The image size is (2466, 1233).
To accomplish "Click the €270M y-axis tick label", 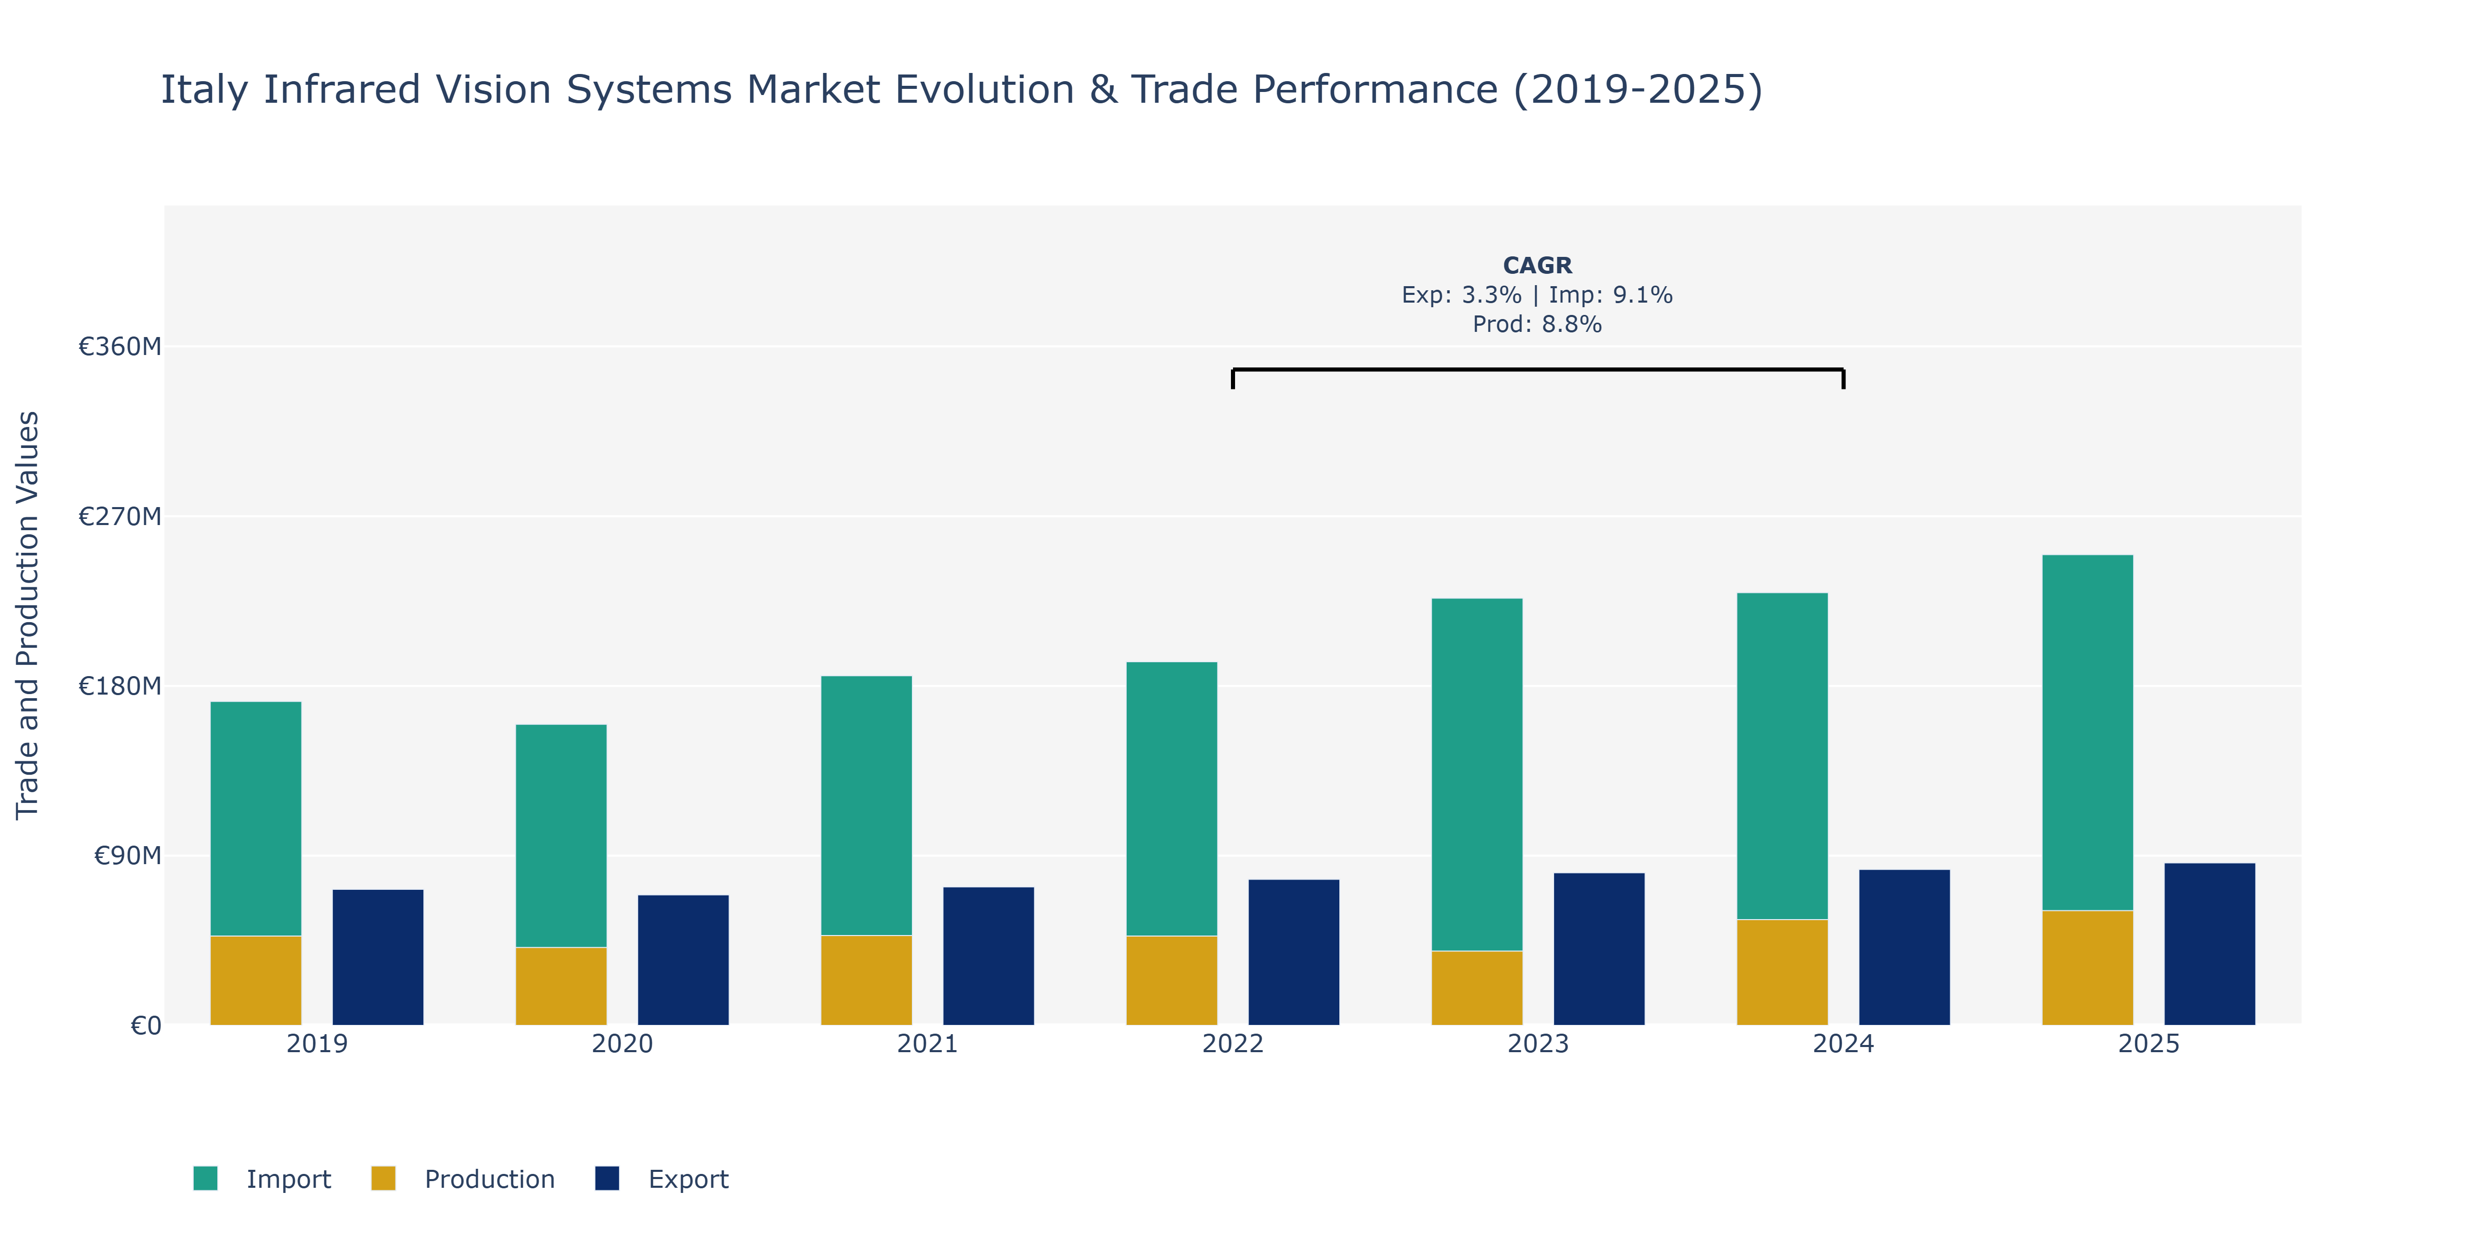I will (120, 517).
